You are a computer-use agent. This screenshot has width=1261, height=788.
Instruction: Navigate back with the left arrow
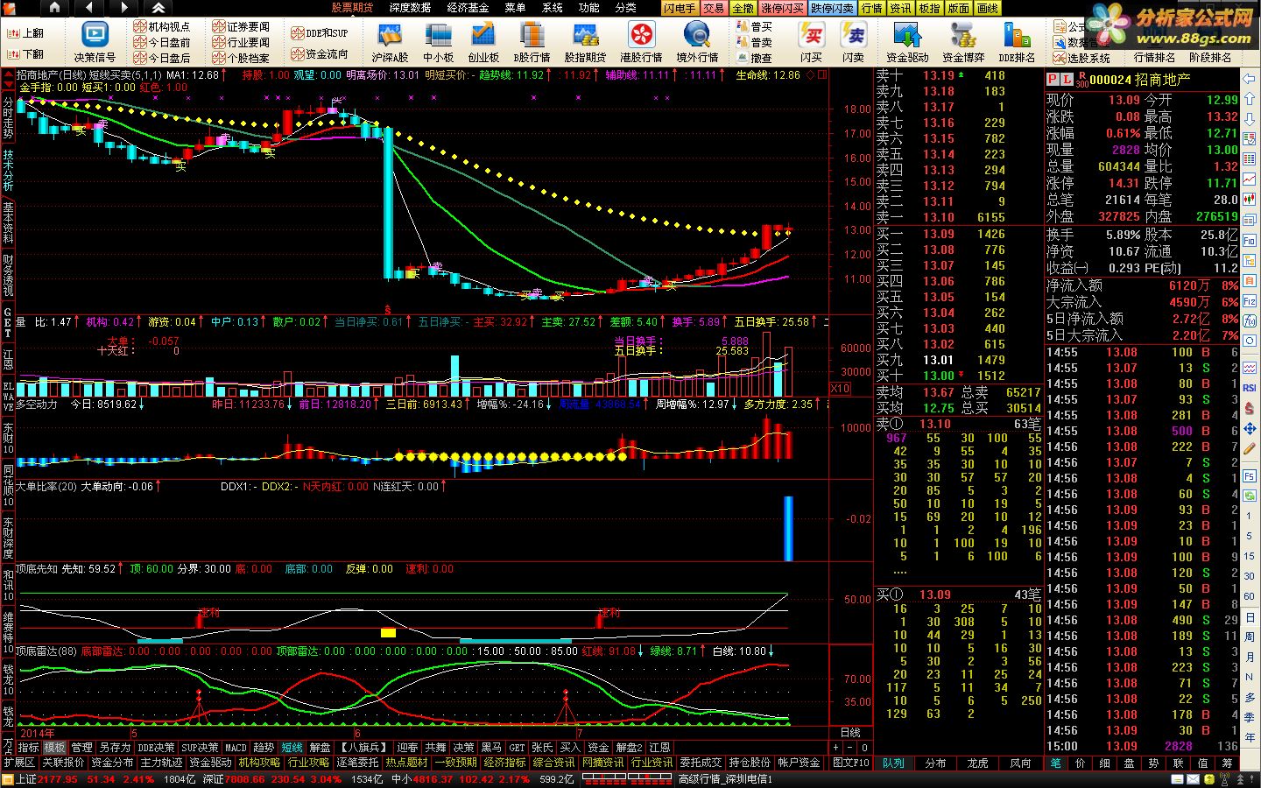click(89, 8)
